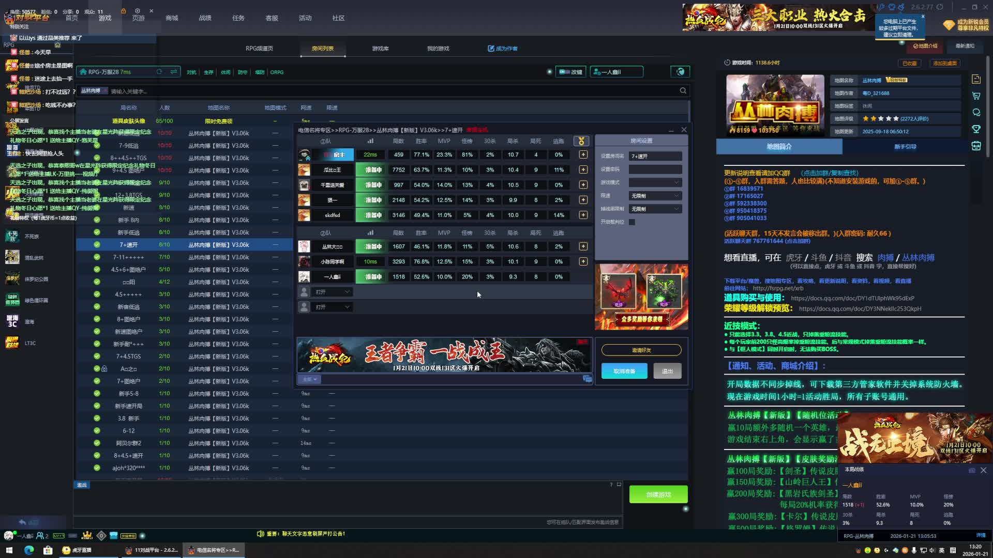Expand the 游戏模式 dropdown in room settings

pos(655,182)
